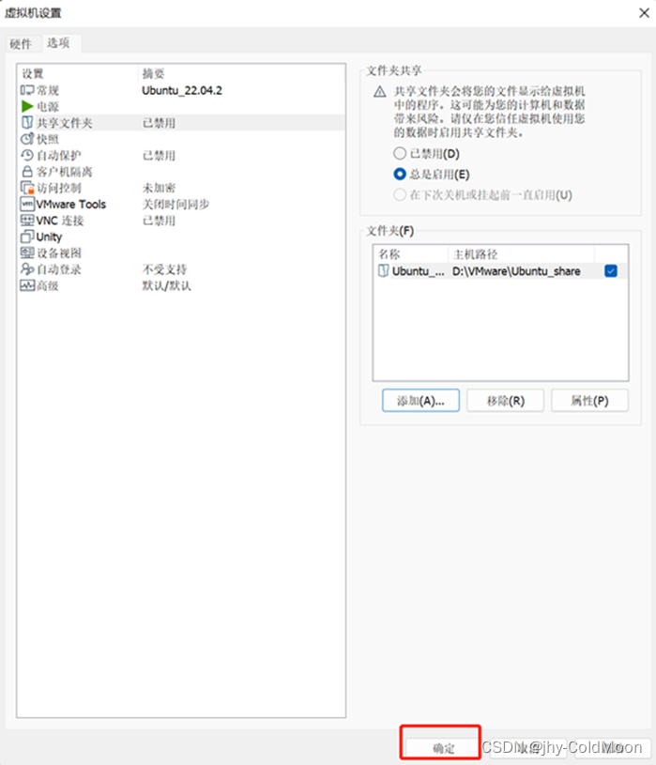
Task: Click the 名称 column header
Action: pos(389,254)
